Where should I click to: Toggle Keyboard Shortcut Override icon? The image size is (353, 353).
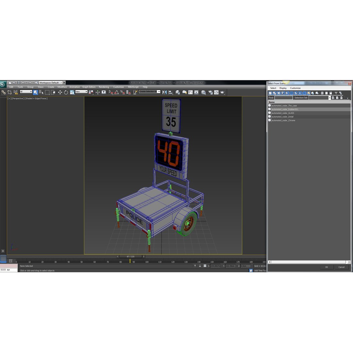(x=104, y=92)
